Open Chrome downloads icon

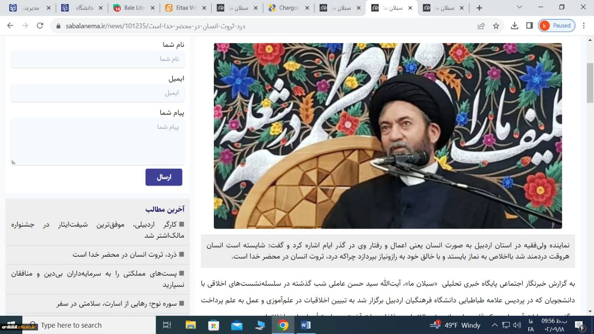tap(514, 26)
